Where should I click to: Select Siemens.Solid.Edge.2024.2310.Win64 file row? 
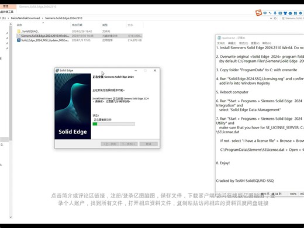[x=80, y=36]
